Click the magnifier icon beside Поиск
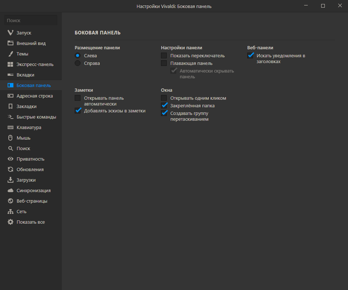348x290 pixels. pos(11,148)
